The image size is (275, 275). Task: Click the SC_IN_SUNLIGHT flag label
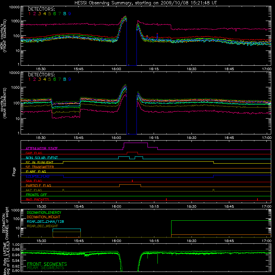click(40, 162)
